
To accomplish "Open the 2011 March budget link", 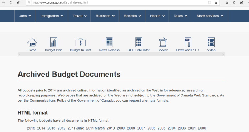I will tap(95, 128).
